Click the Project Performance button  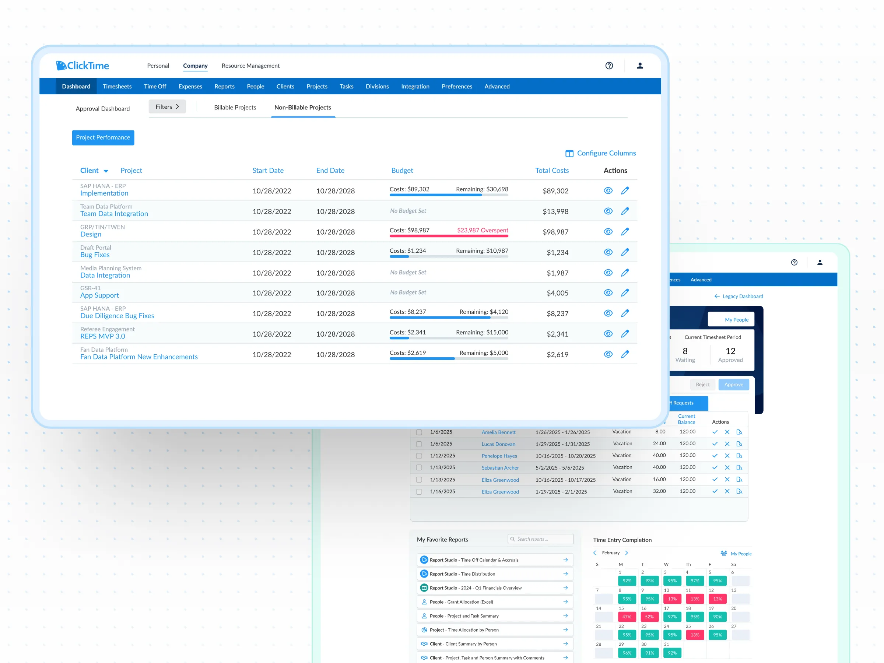[103, 137]
